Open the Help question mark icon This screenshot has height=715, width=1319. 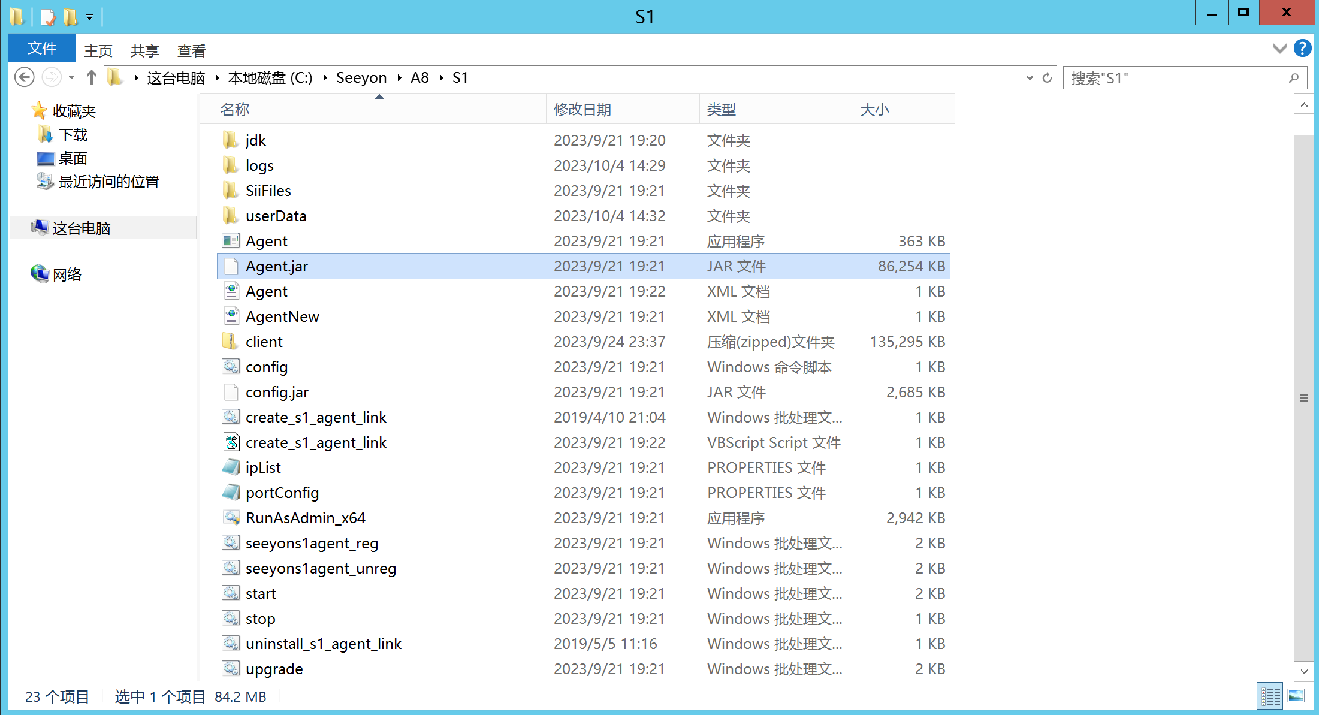pyautogui.click(x=1302, y=48)
